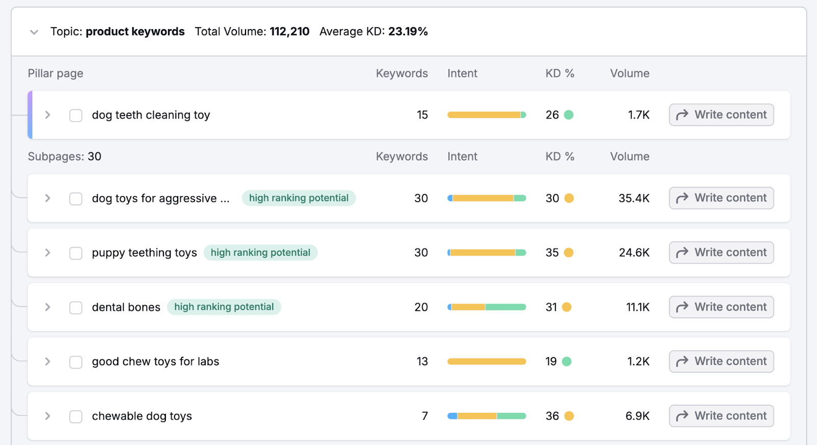Expand the good chew toys for labs row

click(47, 361)
